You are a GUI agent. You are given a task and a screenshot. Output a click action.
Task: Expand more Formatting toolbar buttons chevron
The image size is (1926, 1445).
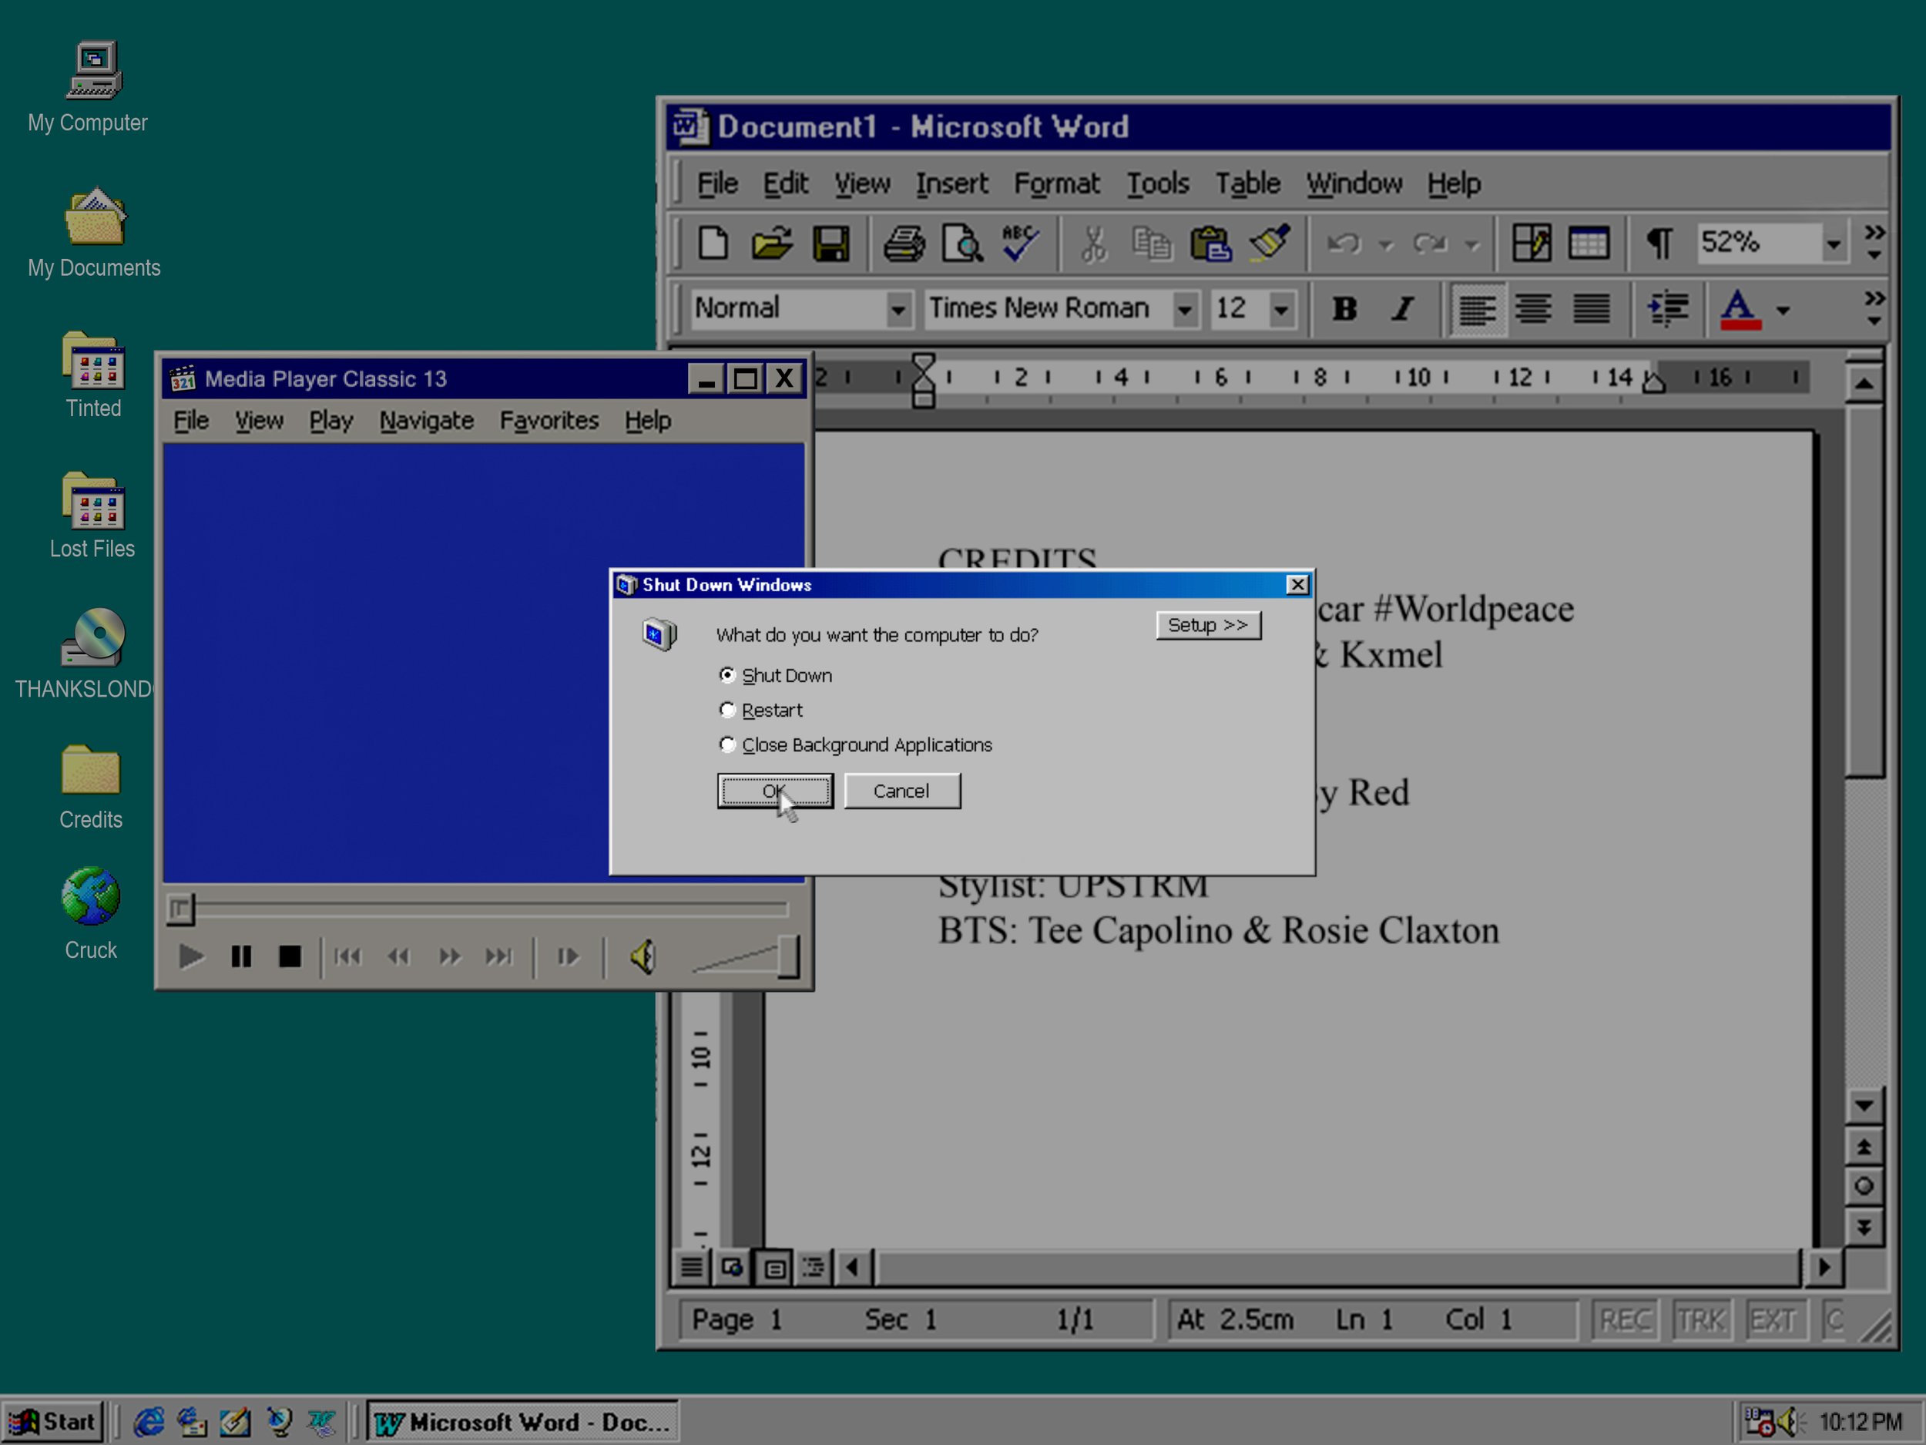1874,308
